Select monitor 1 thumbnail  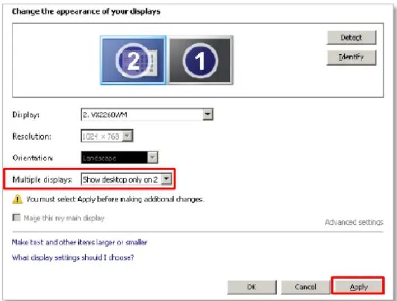coord(200,60)
